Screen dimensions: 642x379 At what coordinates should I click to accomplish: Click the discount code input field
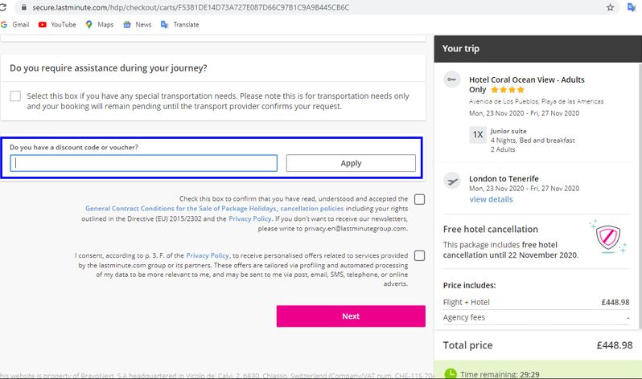144,163
